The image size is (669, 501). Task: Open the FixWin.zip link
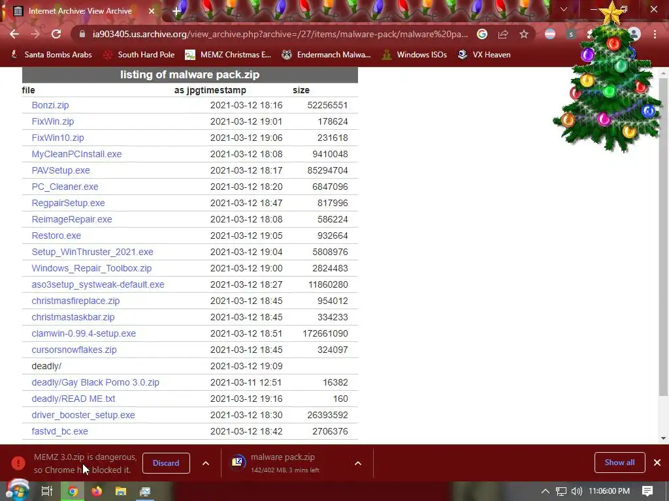coord(52,121)
